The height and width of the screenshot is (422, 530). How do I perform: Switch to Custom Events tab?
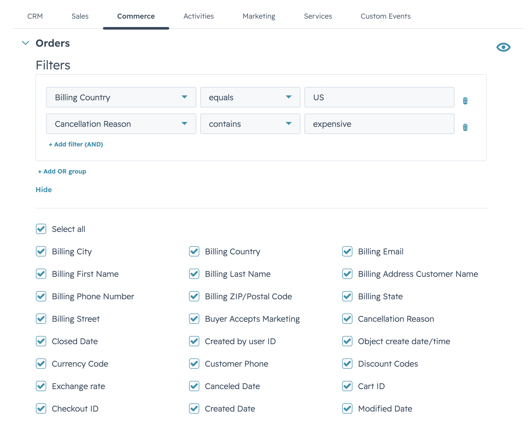click(x=386, y=16)
